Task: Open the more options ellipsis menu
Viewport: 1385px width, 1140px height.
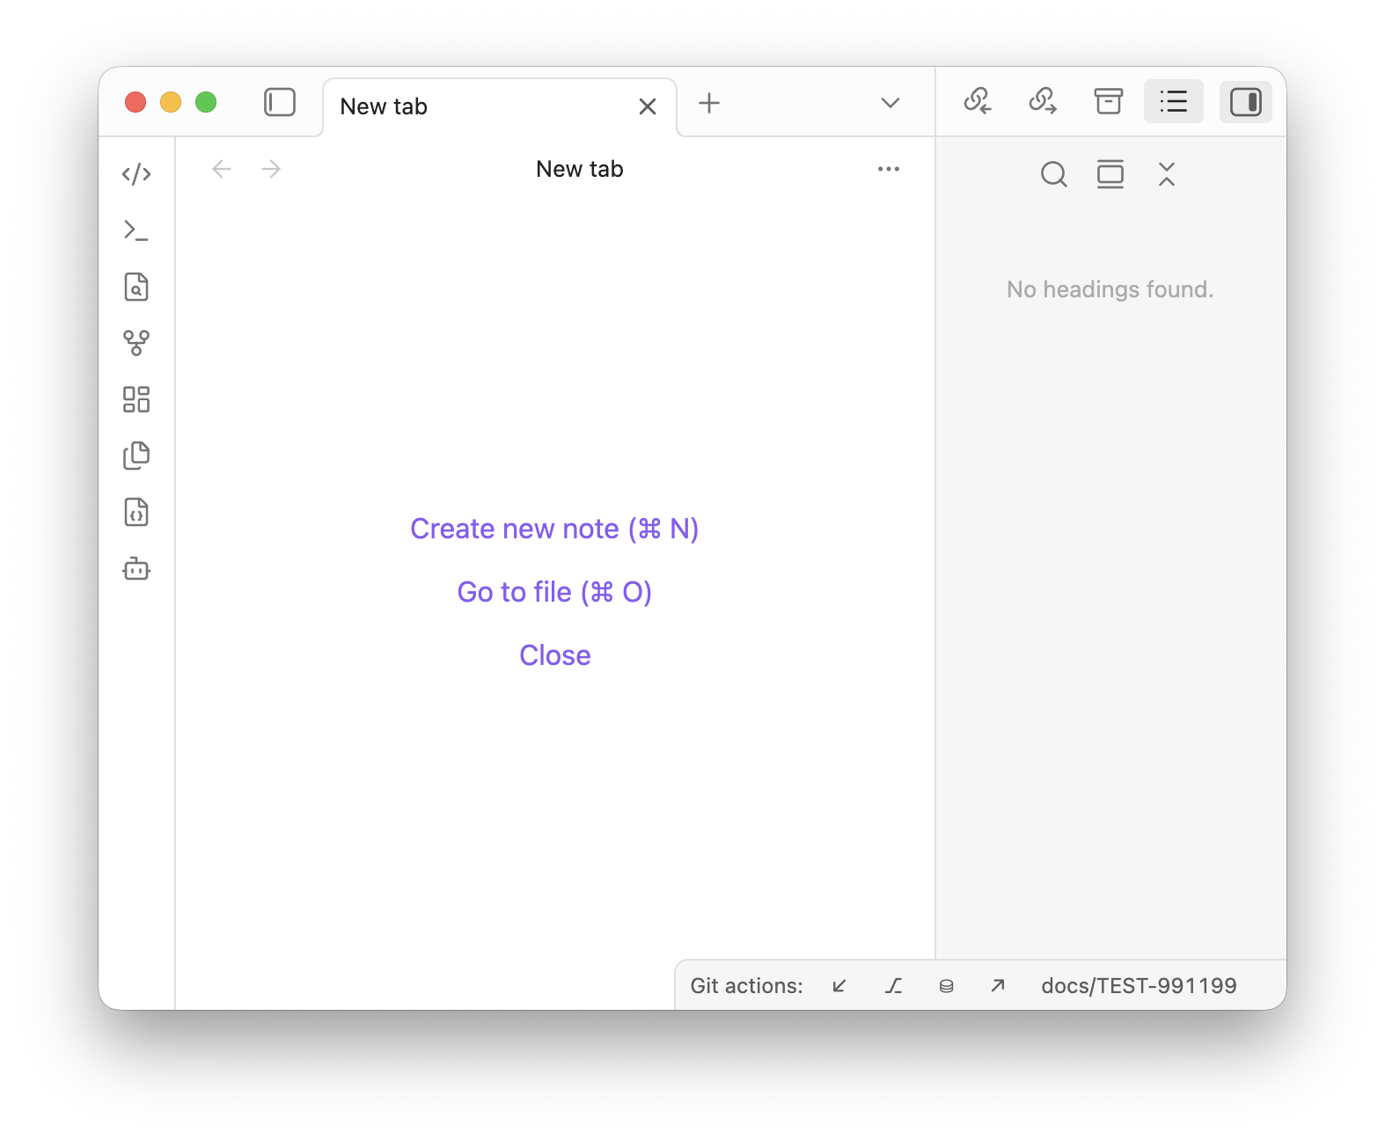Action: pyautogui.click(x=889, y=169)
